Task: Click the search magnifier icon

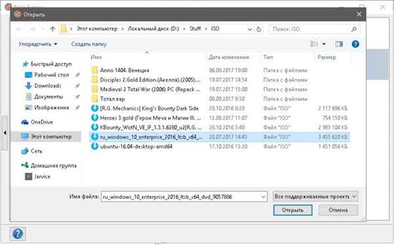Action: point(354,29)
